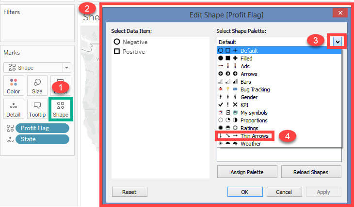The height and width of the screenshot is (207, 354).
Task: Pick the Filled shape palette
Action: tap(246, 59)
